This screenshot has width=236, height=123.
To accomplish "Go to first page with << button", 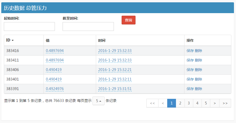I will (152, 103).
